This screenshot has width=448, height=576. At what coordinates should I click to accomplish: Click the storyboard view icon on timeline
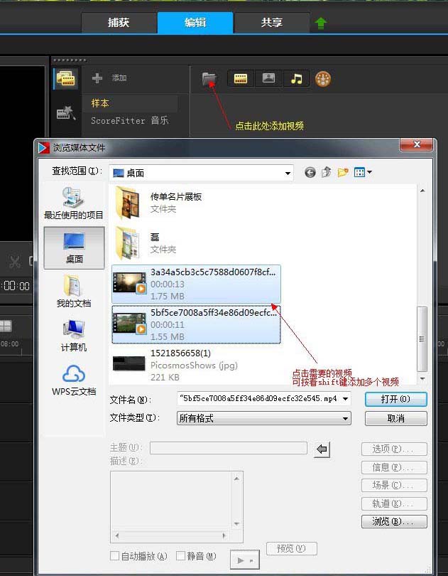[6, 326]
